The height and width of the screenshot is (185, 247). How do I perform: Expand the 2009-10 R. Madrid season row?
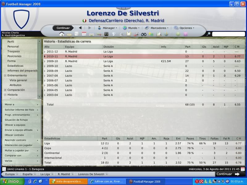45,61
